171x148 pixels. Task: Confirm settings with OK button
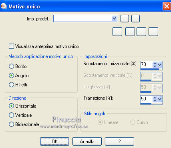click(54, 141)
